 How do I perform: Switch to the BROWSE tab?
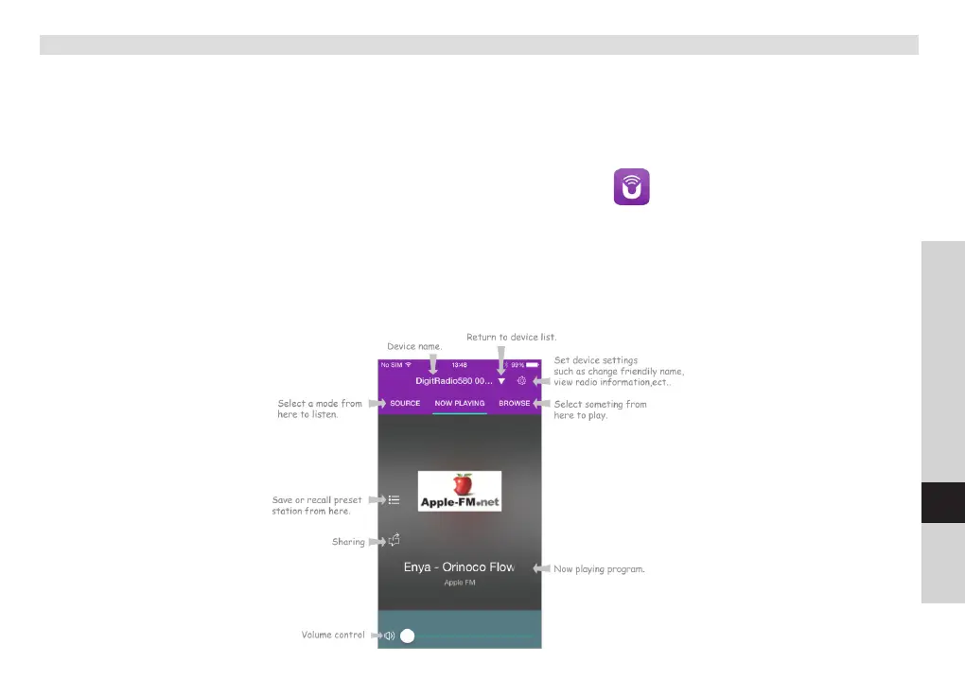coord(515,403)
